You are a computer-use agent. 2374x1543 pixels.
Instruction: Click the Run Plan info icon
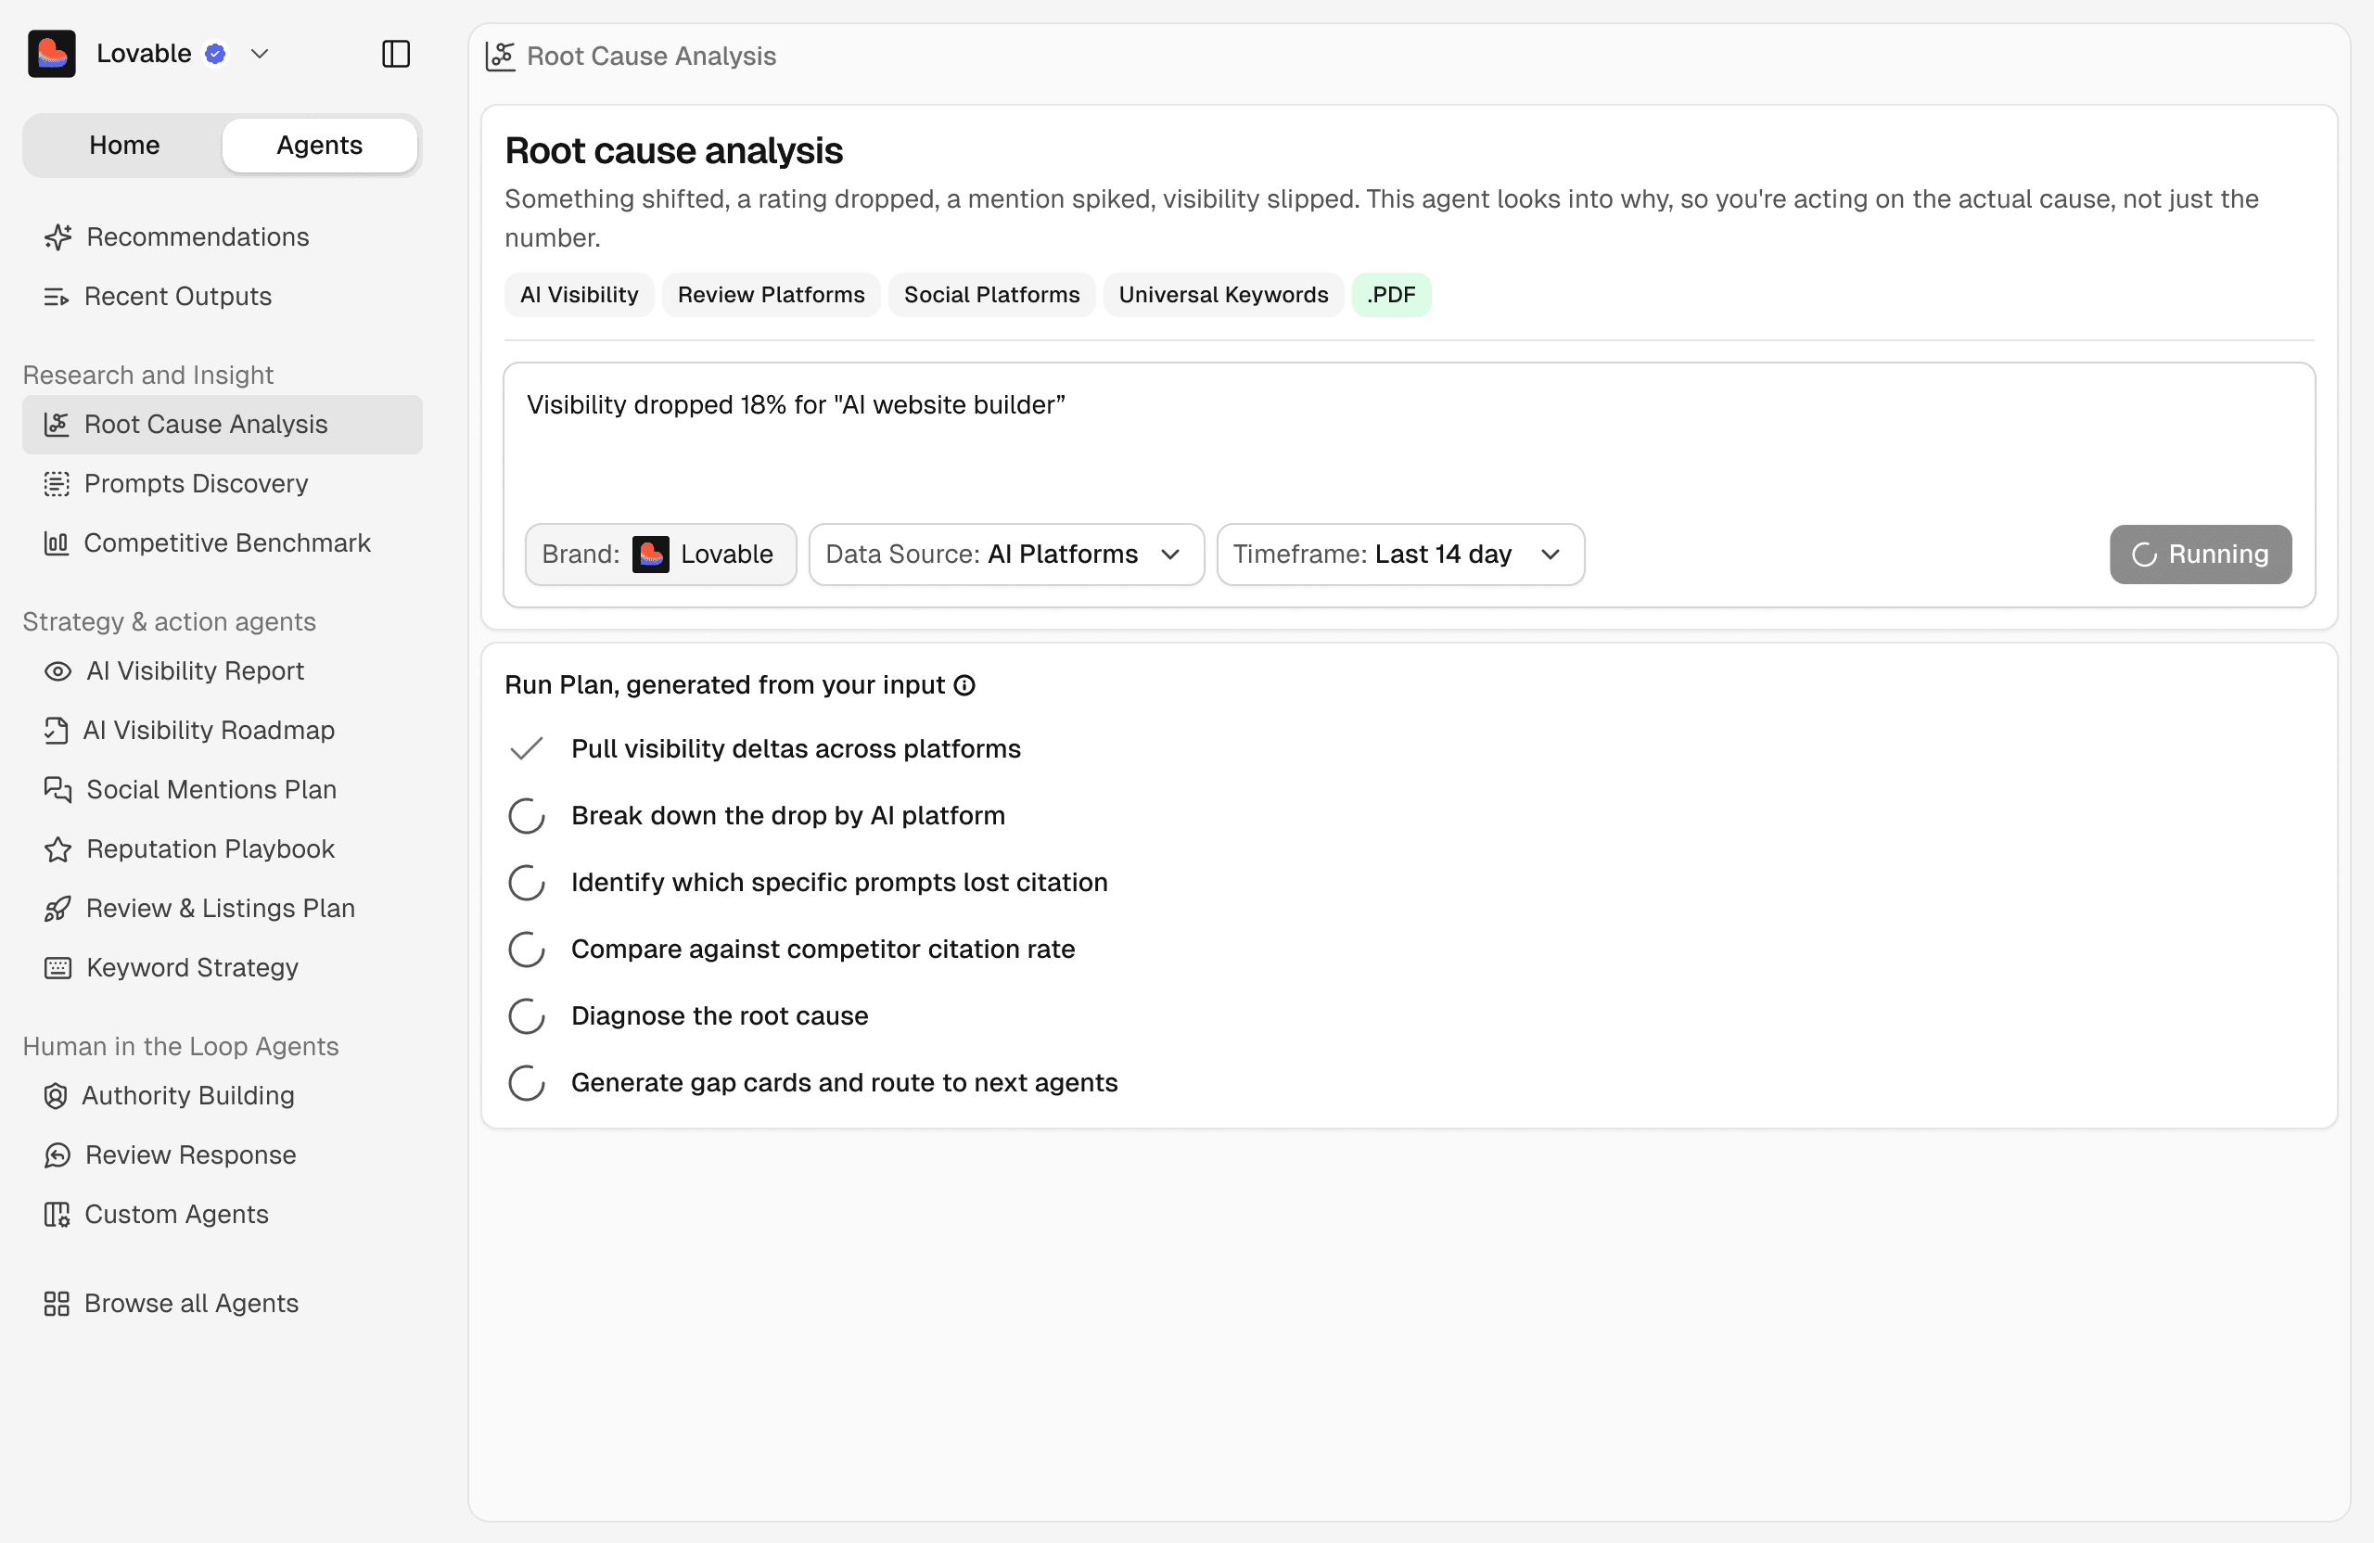[964, 685]
